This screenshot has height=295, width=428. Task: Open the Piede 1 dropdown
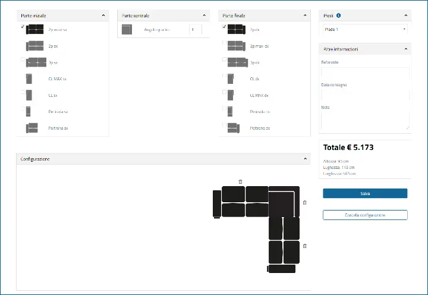[365, 29]
